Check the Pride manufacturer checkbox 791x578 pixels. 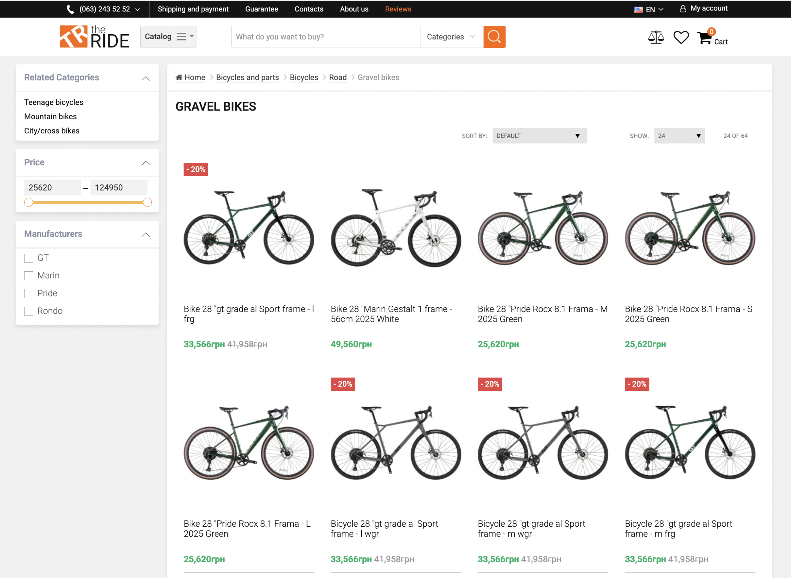29,294
